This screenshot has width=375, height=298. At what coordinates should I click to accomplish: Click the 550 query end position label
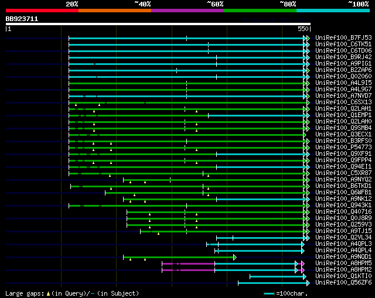303,29
